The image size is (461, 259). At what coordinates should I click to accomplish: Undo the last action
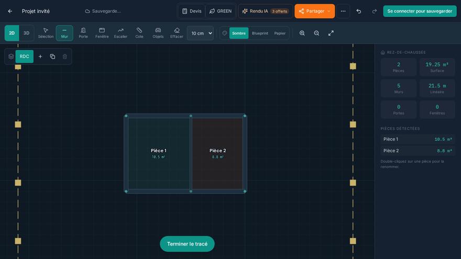[359, 11]
